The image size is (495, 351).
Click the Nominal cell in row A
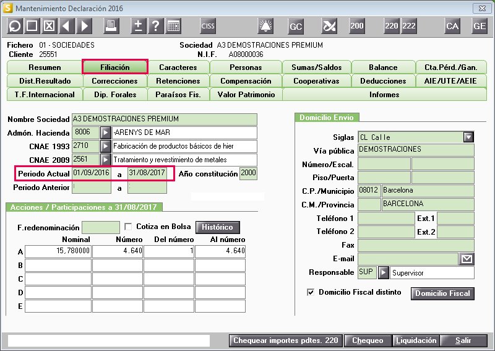click(x=58, y=251)
